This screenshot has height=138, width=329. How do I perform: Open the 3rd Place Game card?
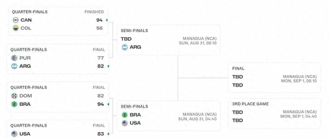[274, 113]
